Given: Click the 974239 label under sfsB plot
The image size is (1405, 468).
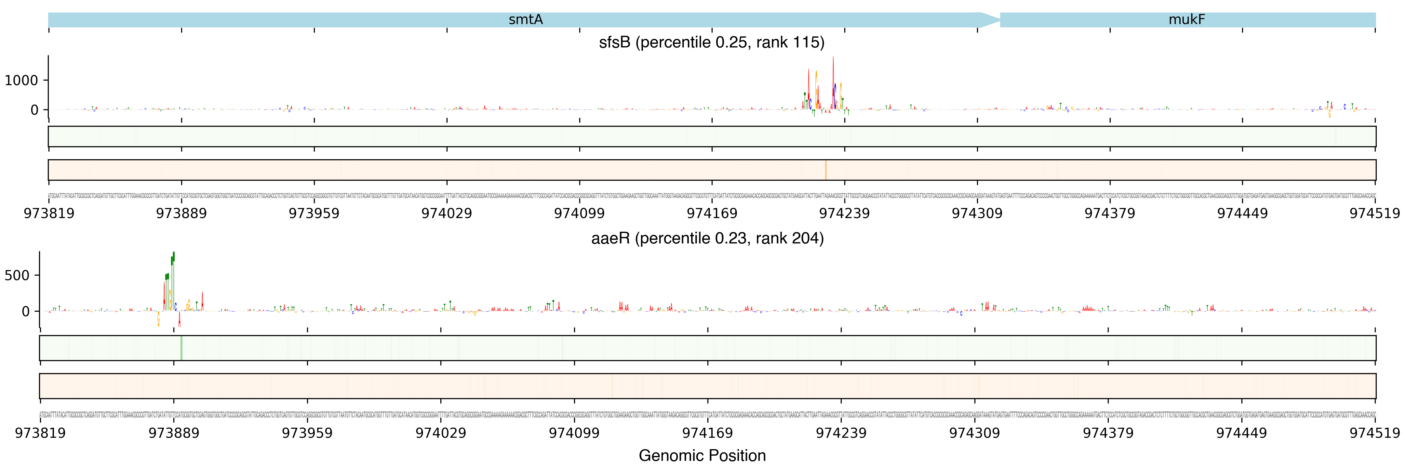Looking at the screenshot, I should pos(844,213).
